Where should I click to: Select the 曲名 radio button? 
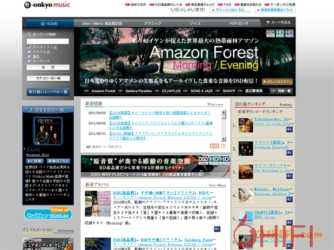tap(29, 56)
